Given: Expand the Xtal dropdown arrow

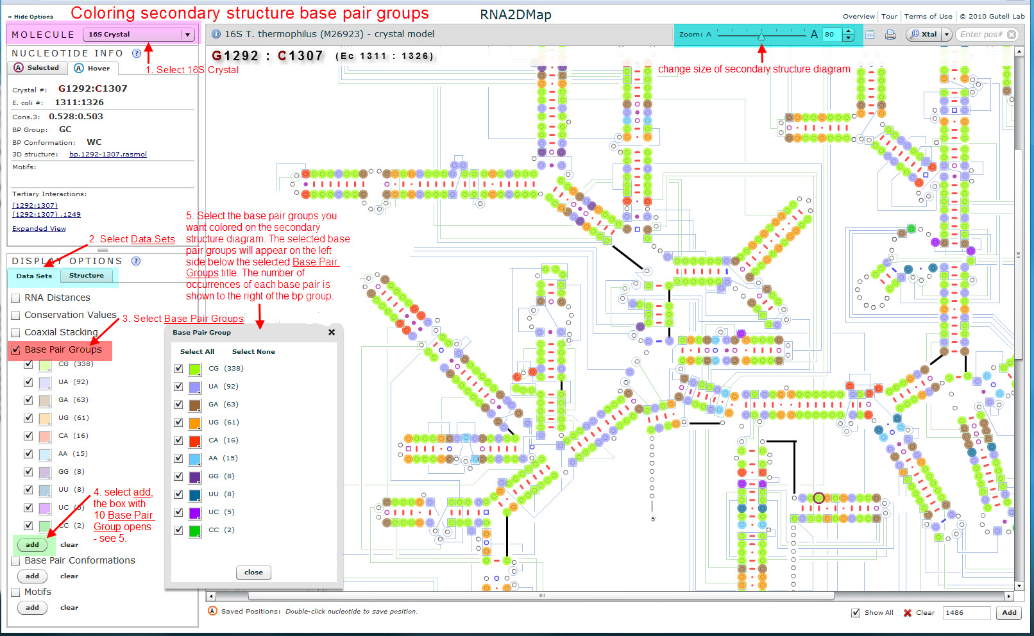Looking at the screenshot, I should (946, 35).
